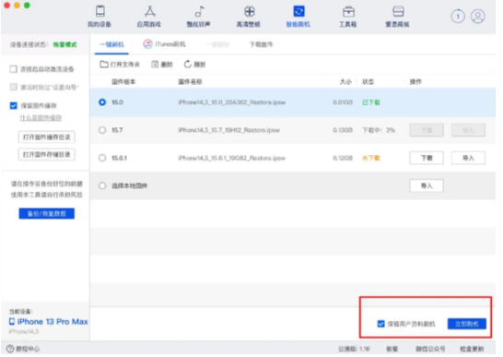Click the 固件名称 column header
The height and width of the screenshot is (357, 503).
(x=191, y=83)
